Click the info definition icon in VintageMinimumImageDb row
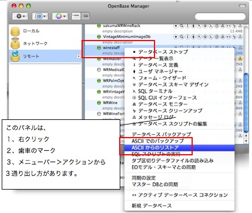The image size is (252, 213). (x=188, y=37)
